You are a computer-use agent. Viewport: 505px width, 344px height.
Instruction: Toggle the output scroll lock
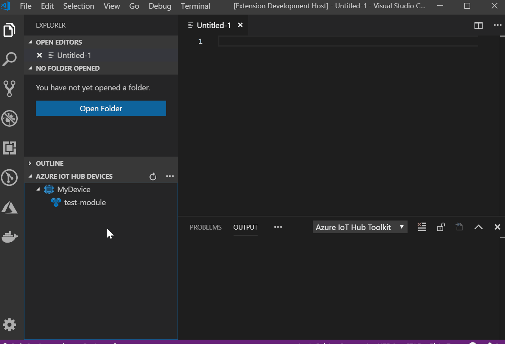(441, 227)
